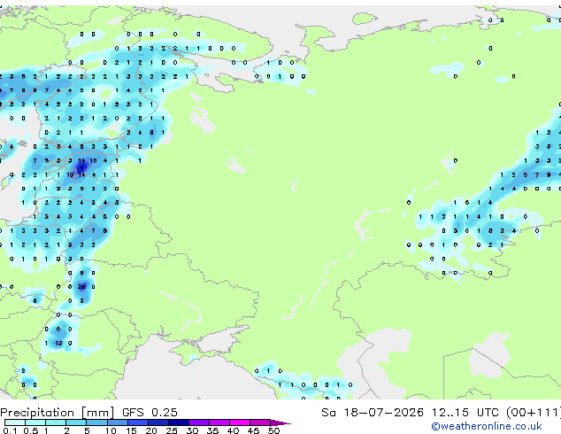This screenshot has width=561, height=434.
Task: Select the 2–5 mm legend swatch
Action: coord(76,422)
